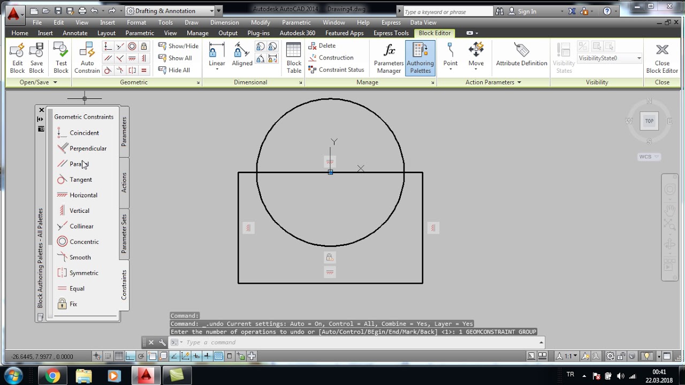Click the Show/Hide constraints button
Screen dimensions: 685x385
point(178,46)
